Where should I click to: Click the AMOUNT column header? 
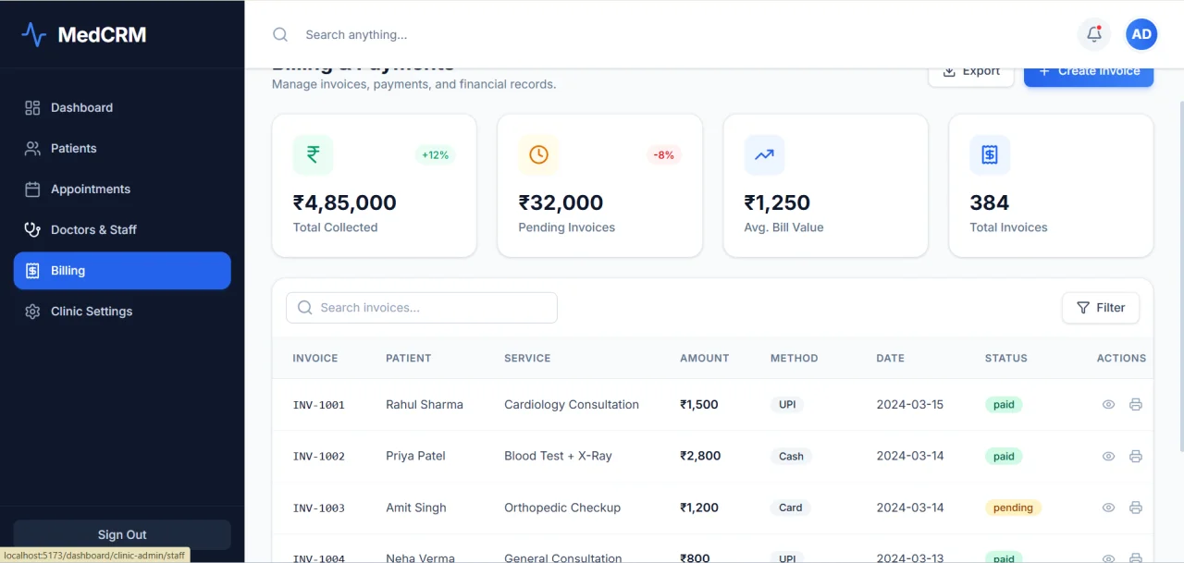705,358
